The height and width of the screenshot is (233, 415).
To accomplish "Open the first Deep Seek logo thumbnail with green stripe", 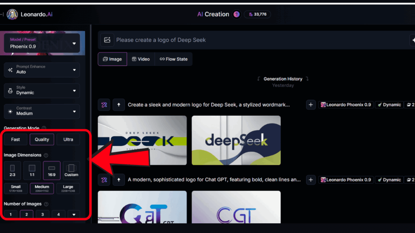I will pos(142,140).
